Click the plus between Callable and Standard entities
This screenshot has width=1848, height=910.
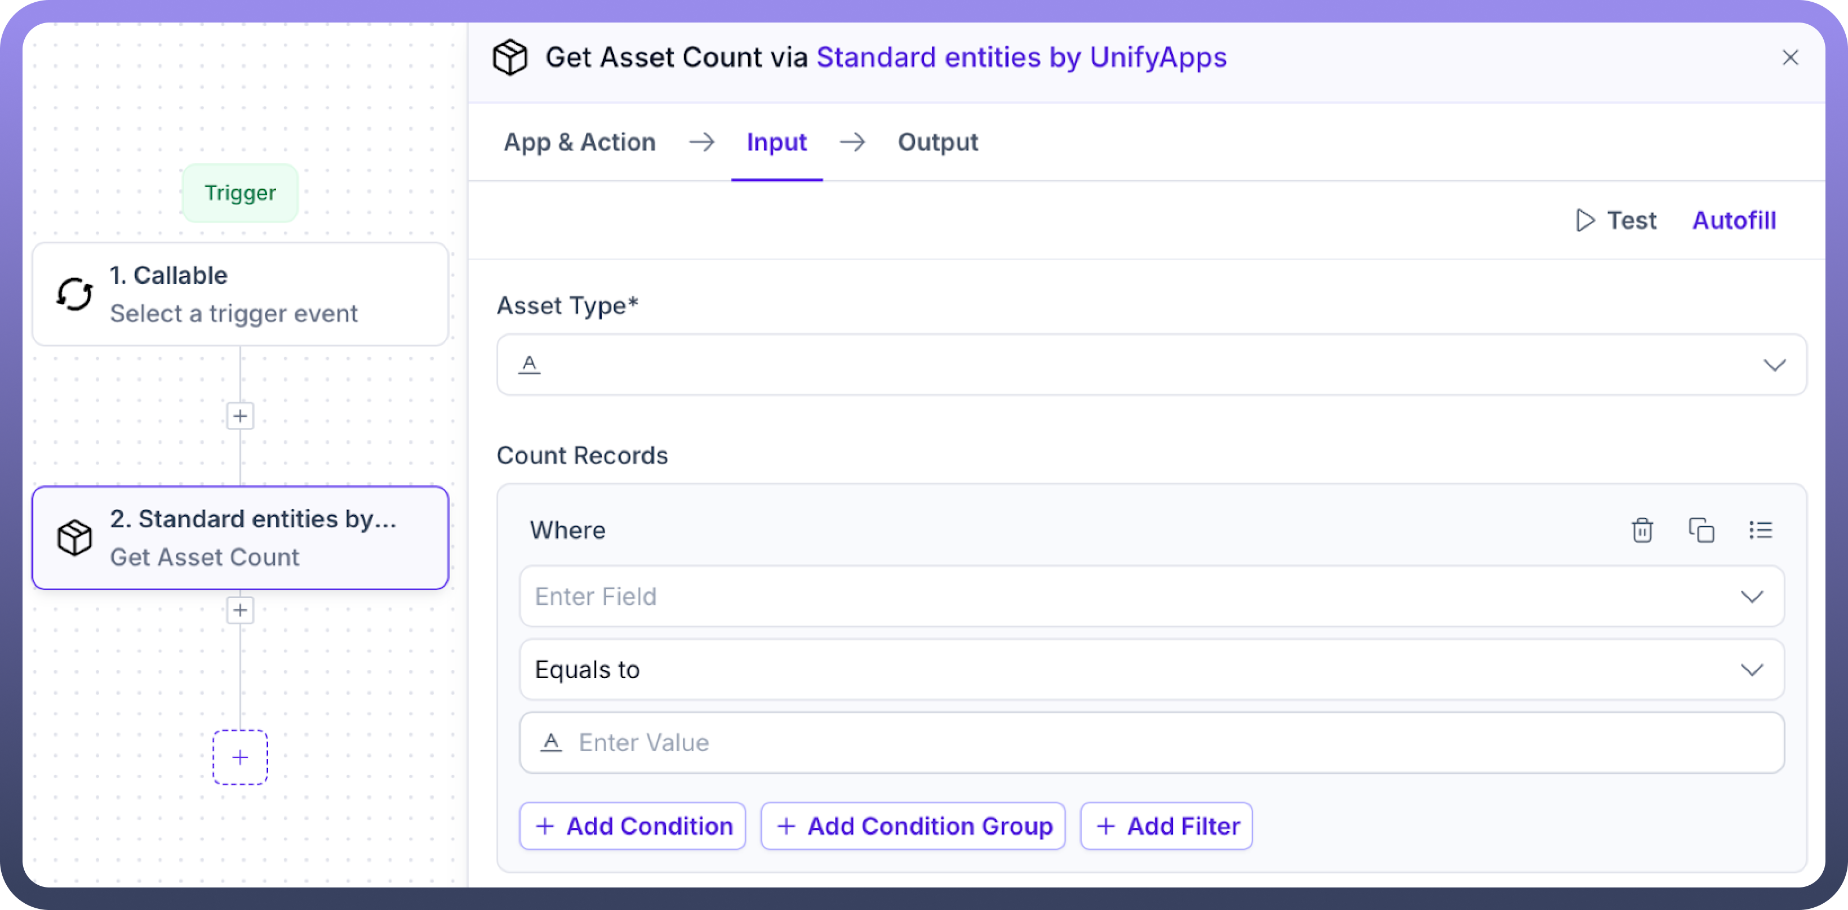point(241,416)
